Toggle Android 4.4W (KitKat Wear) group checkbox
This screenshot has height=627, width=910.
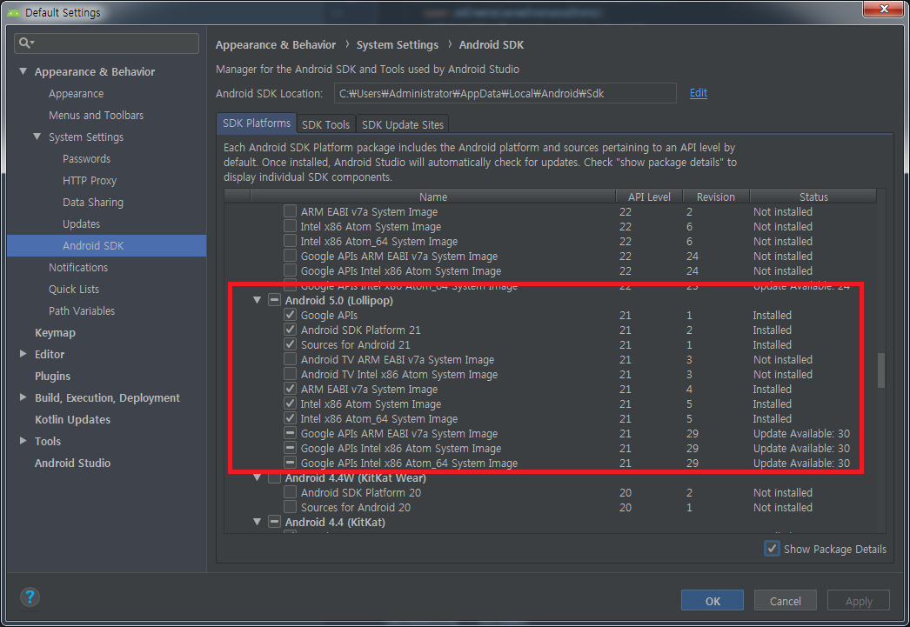coord(275,478)
